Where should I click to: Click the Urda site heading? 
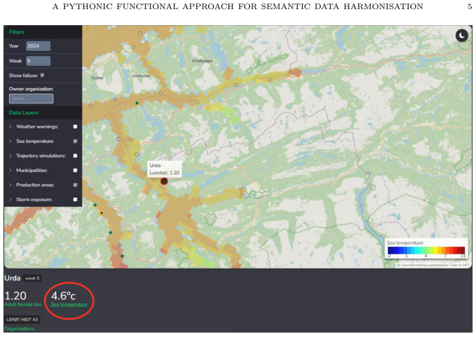point(12,278)
